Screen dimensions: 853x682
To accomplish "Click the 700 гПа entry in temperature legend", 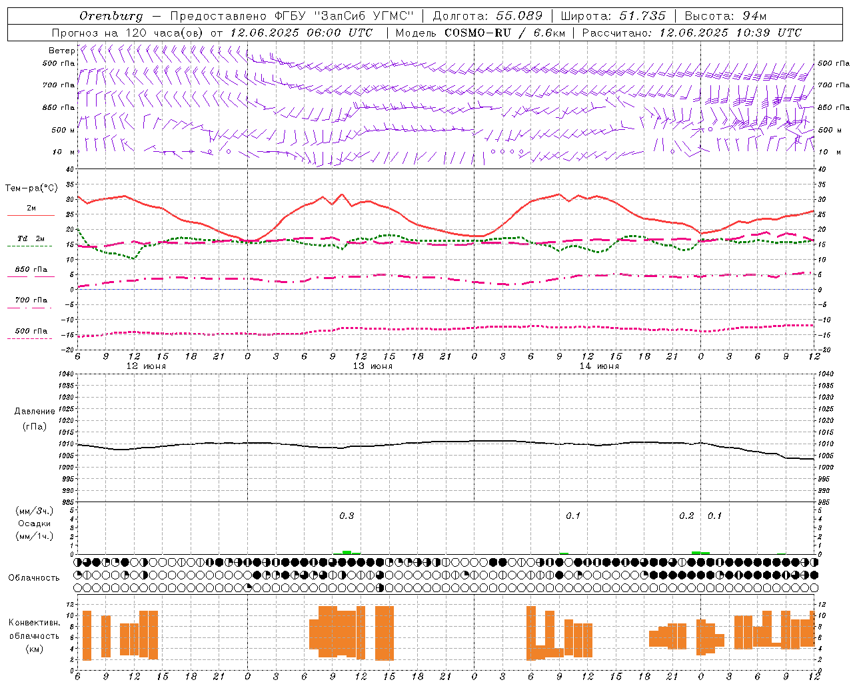I will (31, 300).
